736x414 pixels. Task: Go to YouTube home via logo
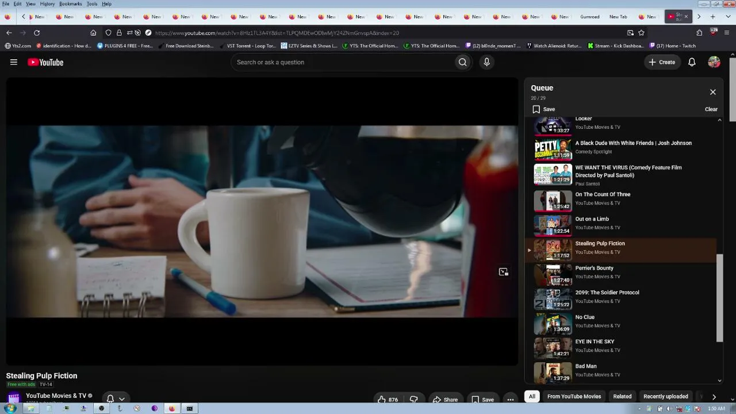(45, 62)
